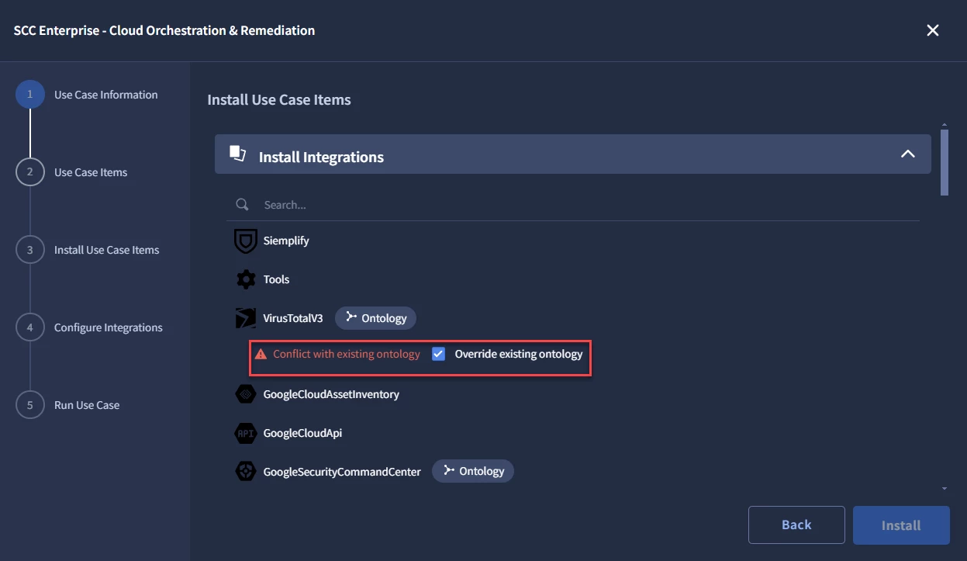Click the vertical scrollbar thumb
Screen dimensions: 967x561
coord(944,161)
